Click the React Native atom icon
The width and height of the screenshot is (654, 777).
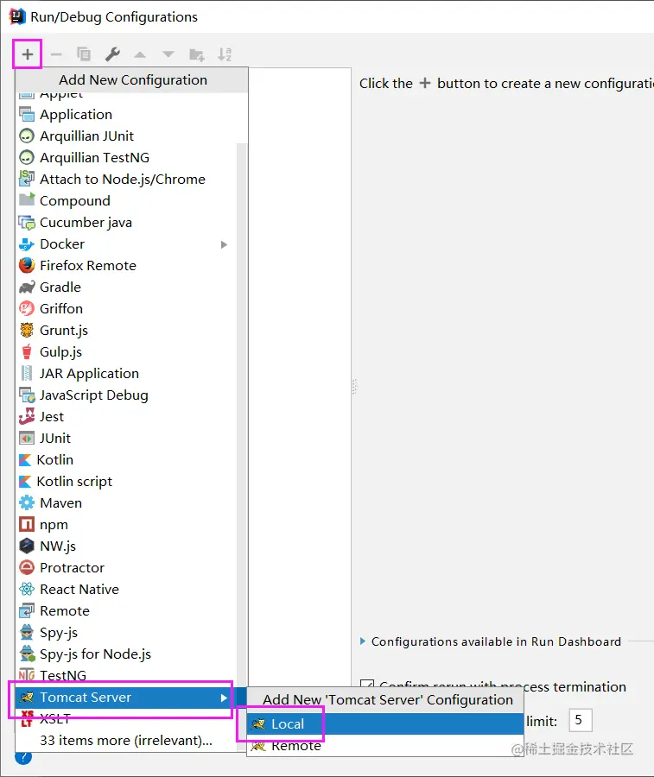tap(27, 589)
